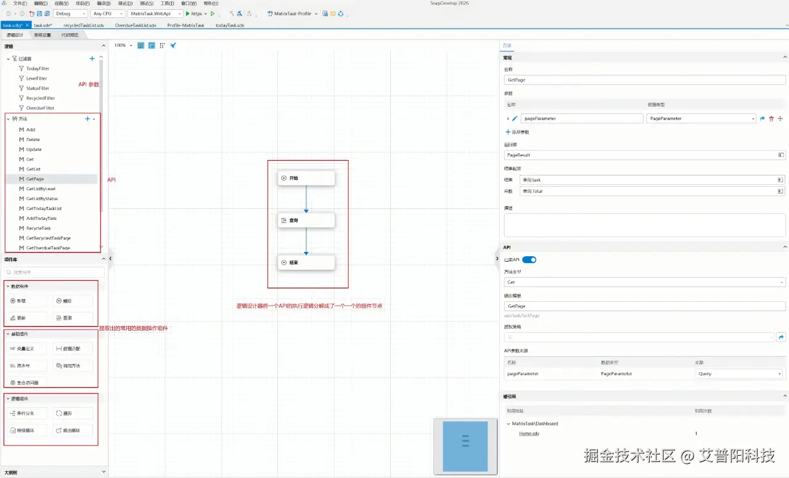Screen dimensions: 789x478
Task: Select the 继续循环 logic component
Action: click(27, 431)
